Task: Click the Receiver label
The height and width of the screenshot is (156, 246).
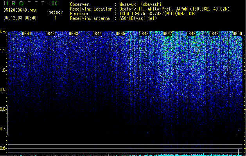Action: coord(79,14)
